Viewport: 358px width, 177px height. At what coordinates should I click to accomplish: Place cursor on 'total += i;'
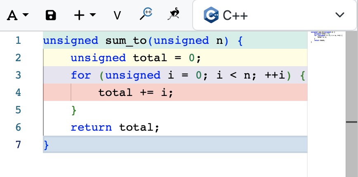pos(136,93)
